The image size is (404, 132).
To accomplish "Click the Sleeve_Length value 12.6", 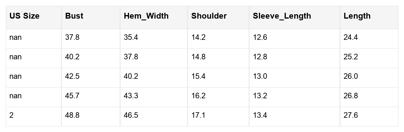I will [x=260, y=38].
